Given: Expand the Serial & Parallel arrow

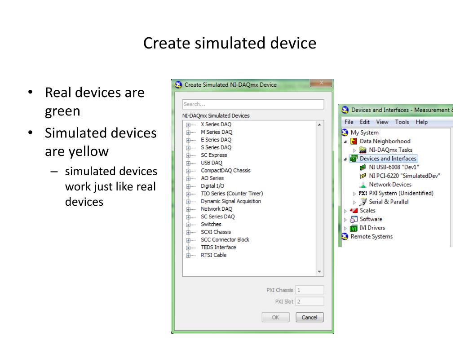Looking at the screenshot, I should [x=354, y=202].
